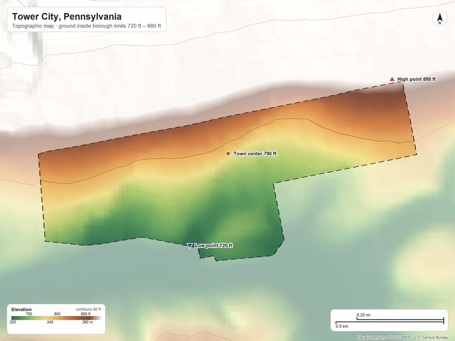455x341 pixels.
Task: Click the 'High point 880 ft' label
Action: pos(417,79)
